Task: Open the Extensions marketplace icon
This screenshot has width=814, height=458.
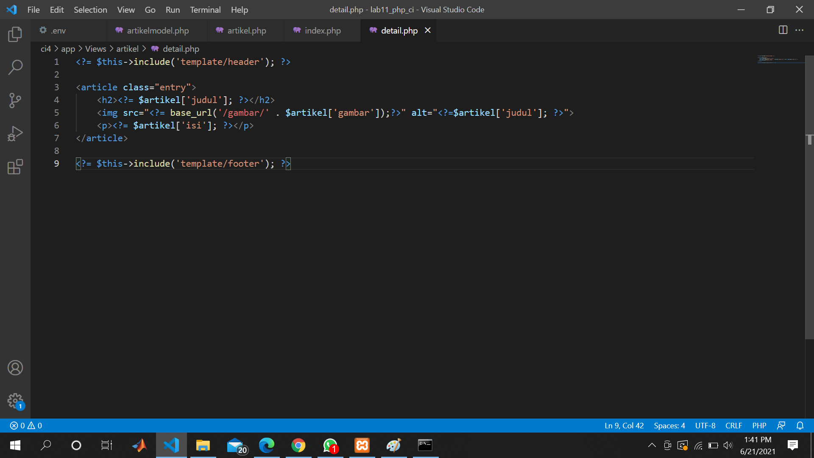Action: (15, 166)
